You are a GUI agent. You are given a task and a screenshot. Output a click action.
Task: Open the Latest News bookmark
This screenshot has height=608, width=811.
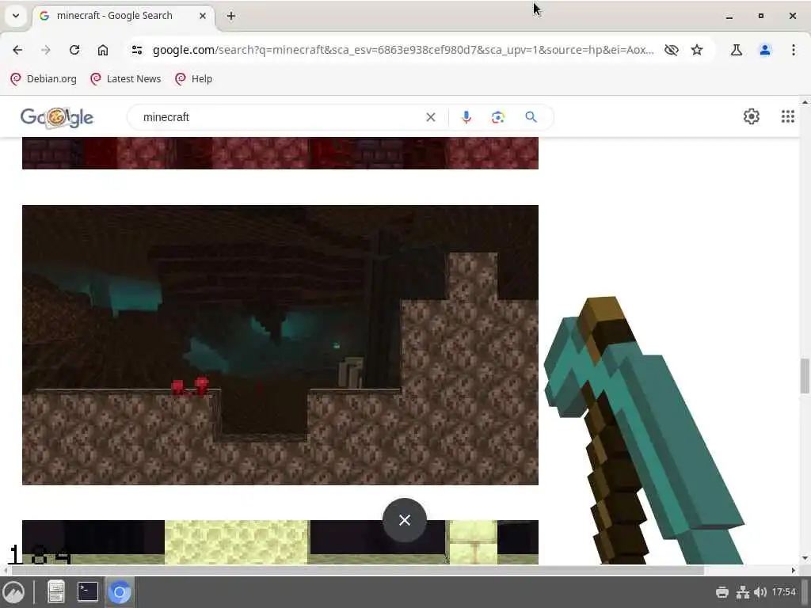126,78
